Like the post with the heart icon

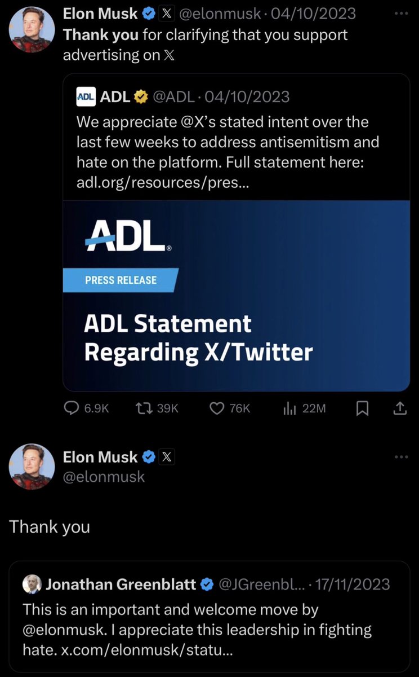(x=217, y=408)
